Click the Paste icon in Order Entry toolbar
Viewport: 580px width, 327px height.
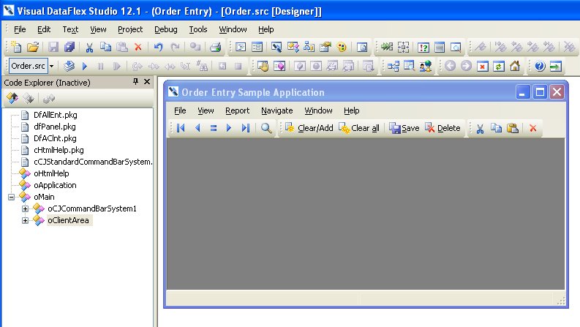pyautogui.click(x=512, y=128)
